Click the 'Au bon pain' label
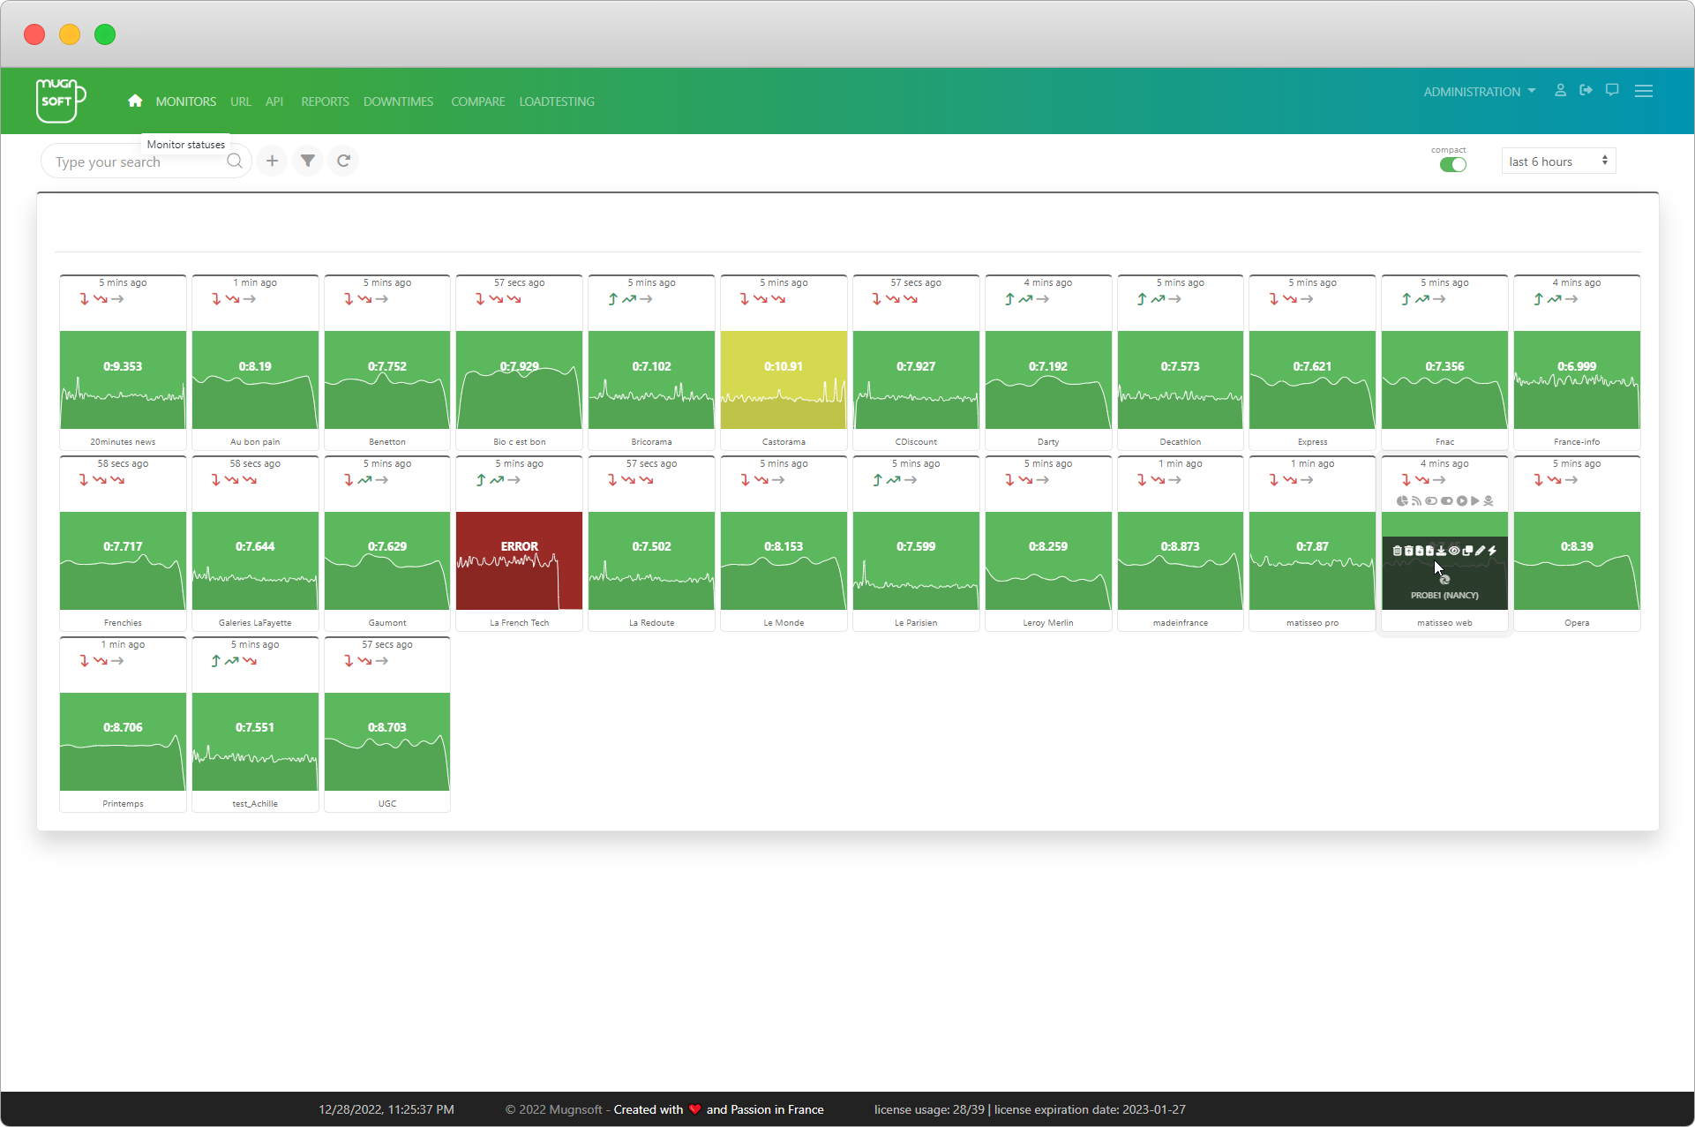 (255, 442)
